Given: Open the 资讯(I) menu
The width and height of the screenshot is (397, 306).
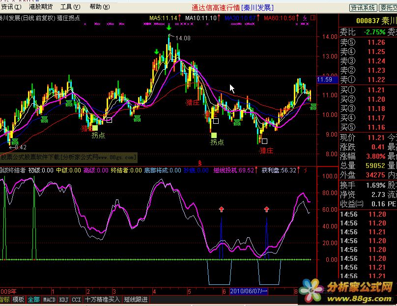Looking at the screenshot, I should pos(11,7).
